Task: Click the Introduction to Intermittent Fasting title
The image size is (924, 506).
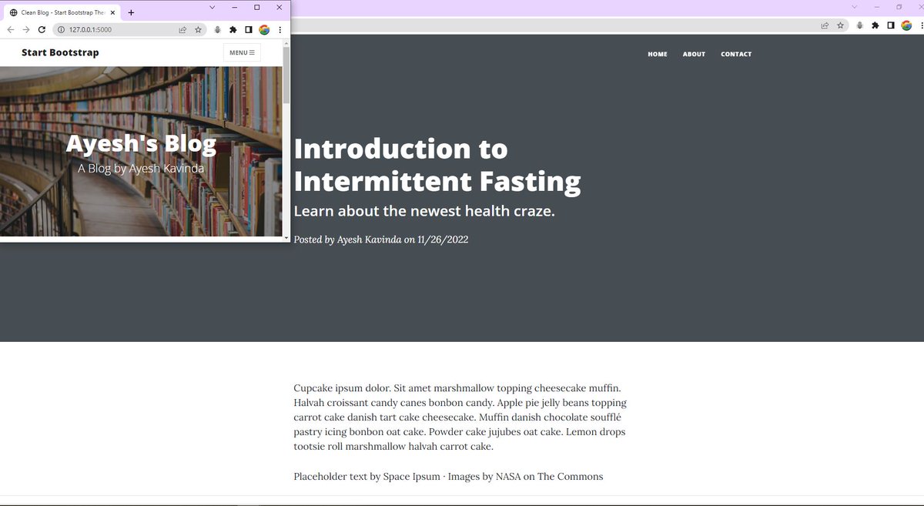Action: tap(437, 165)
